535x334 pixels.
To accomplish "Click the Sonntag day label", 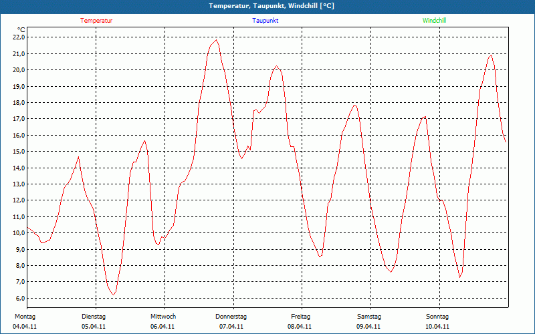I will [x=437, y=317].
